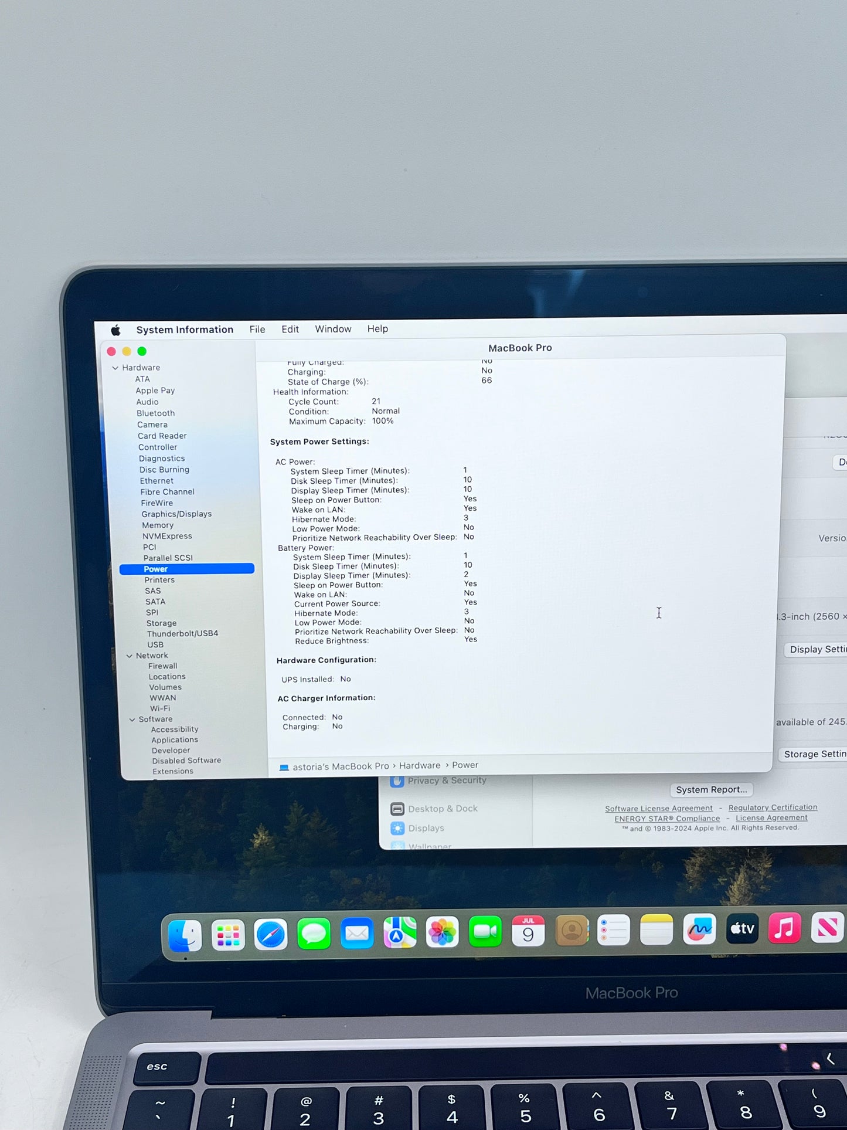Select Disabled Software in sidebar
The image size is (847, 1130).
[186, 761]
